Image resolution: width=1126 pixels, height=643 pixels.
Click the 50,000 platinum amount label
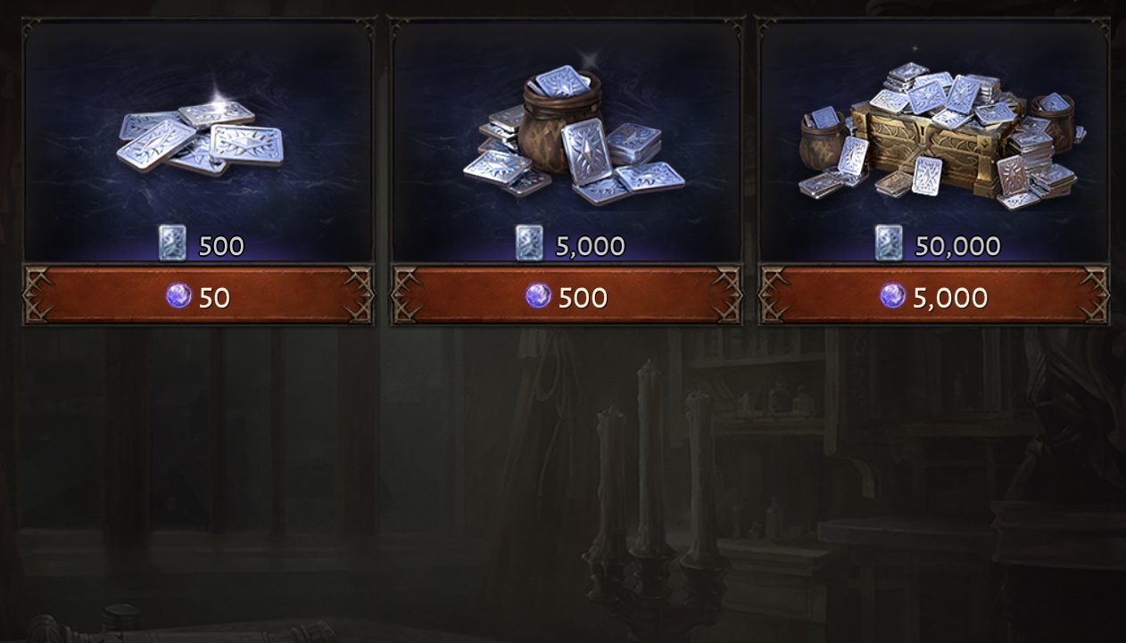click(x=957, y=246)
